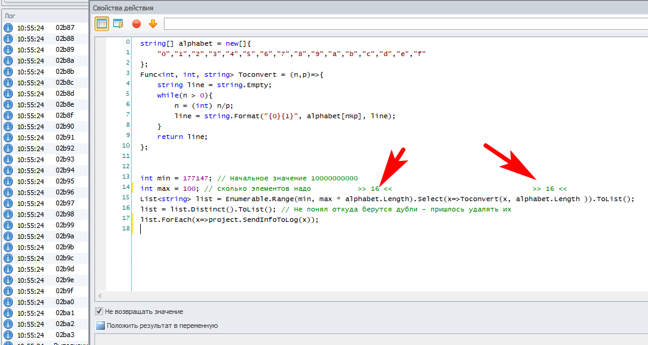Select log value 02b9a

[65, 236]
